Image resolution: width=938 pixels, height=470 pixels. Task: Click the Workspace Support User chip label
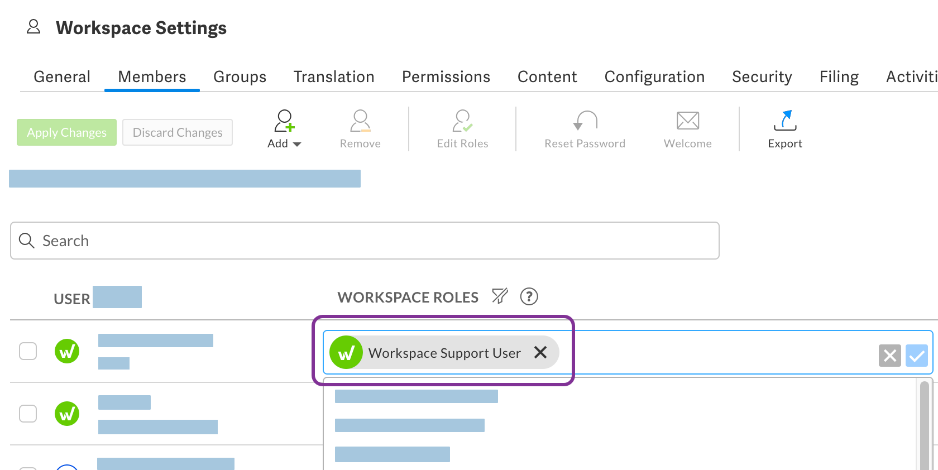pos(444,353)
